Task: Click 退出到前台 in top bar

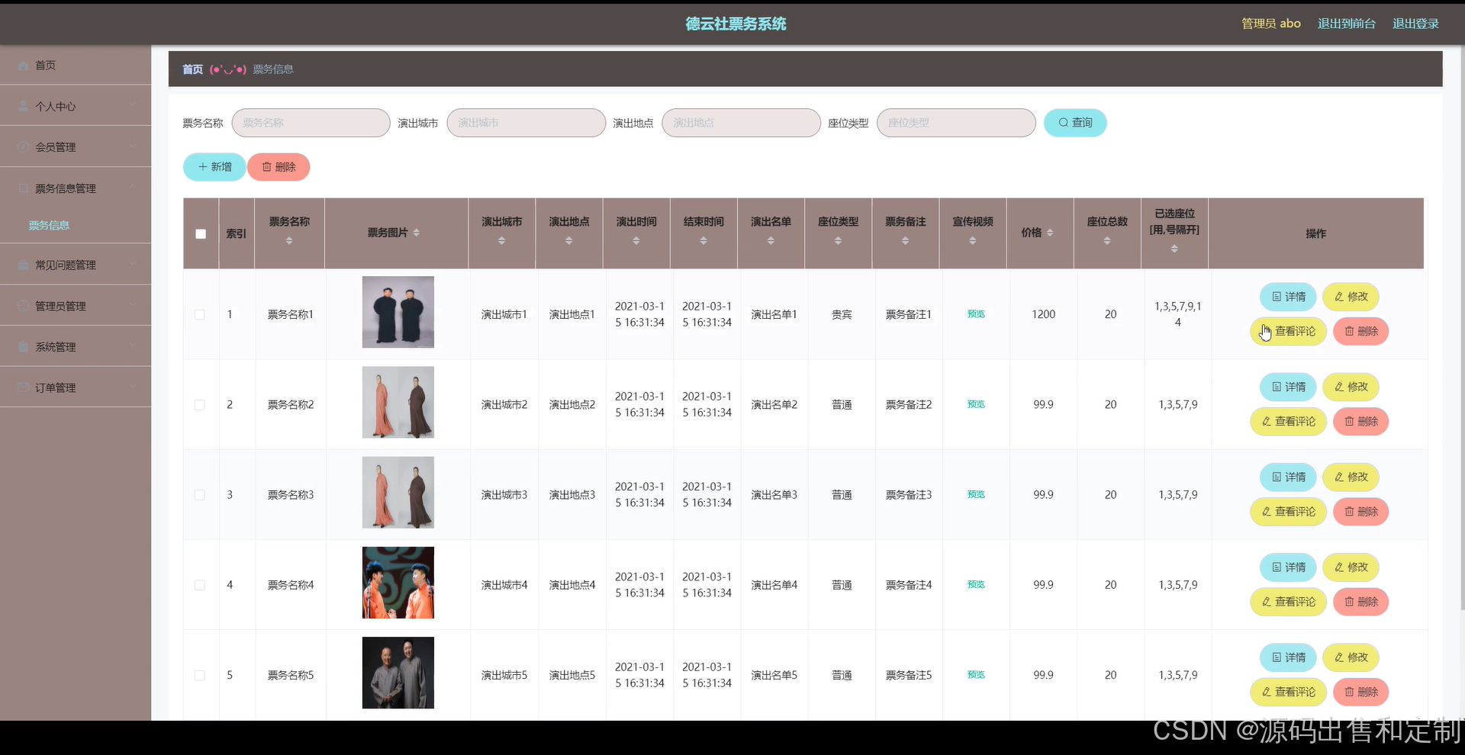Action: [x=1346, y=24]
